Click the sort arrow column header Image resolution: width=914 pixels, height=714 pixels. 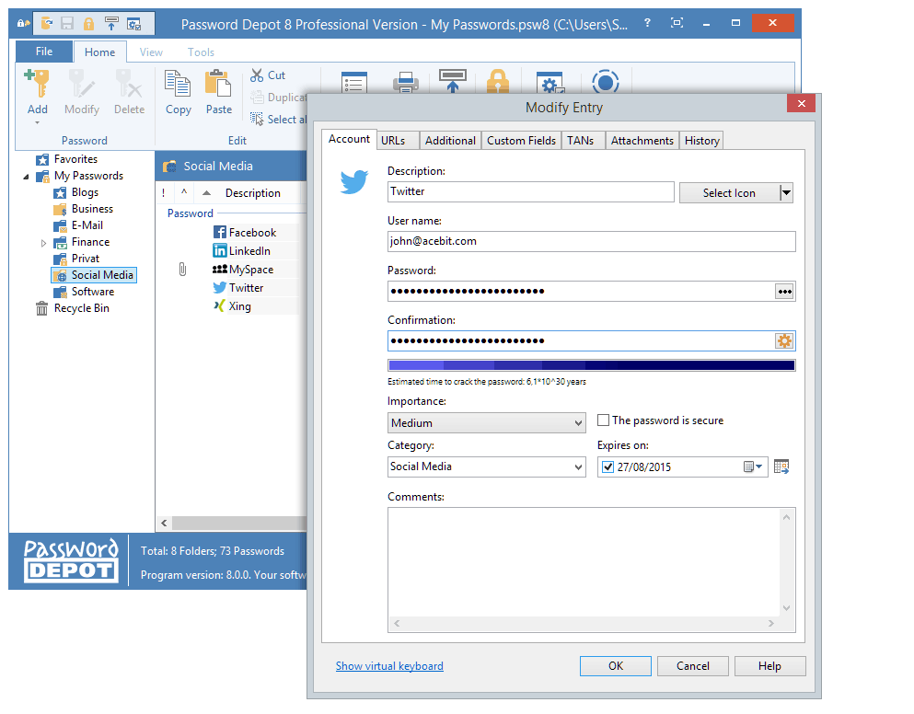[x=206, y=193]
